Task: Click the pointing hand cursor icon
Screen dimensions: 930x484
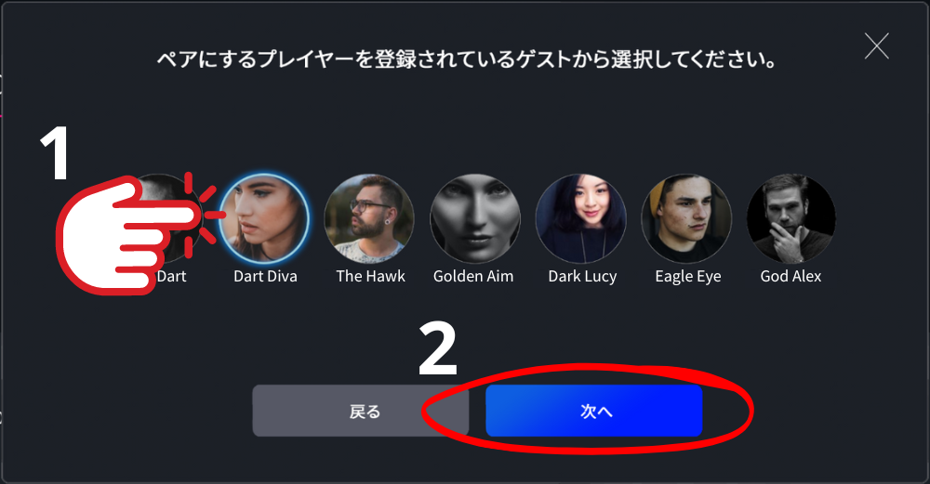Action: [x=127, y=234]
